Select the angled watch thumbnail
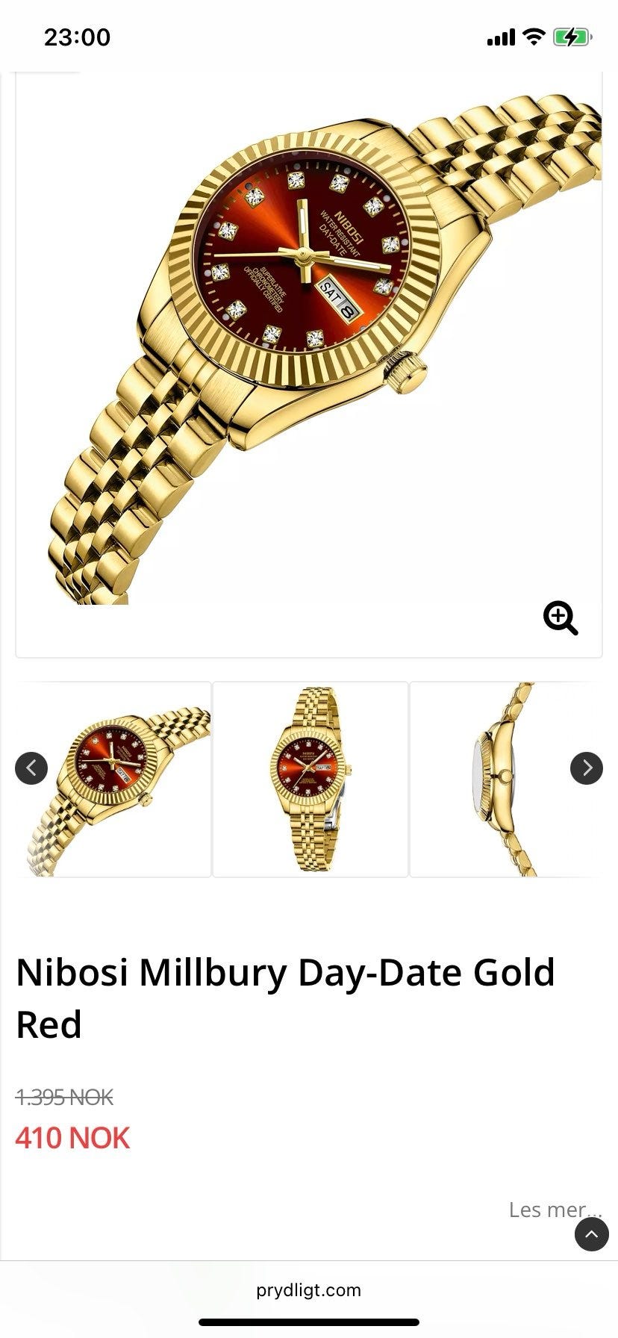 coord(113,779)
